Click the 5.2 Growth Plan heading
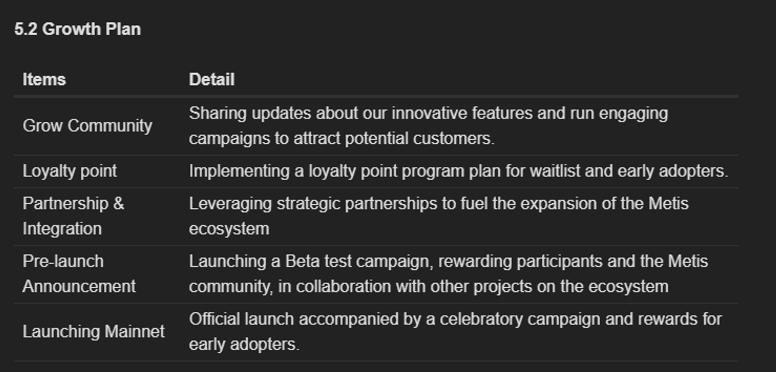 tap(78, 29)
